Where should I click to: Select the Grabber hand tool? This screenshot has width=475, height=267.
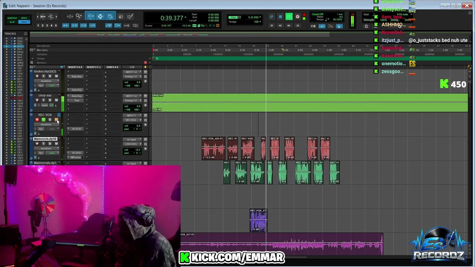point(110,17)
